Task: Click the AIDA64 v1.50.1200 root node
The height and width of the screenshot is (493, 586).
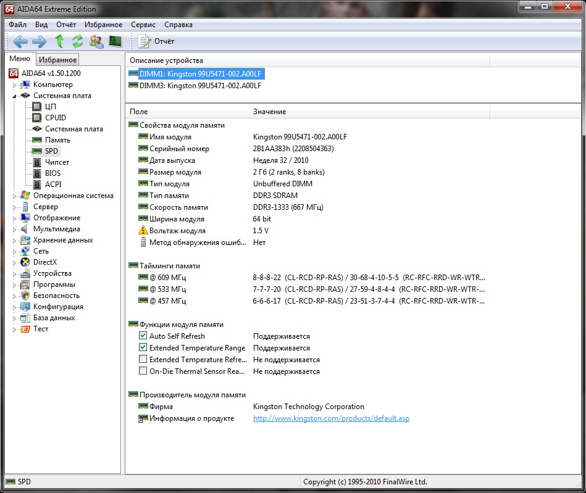Action: pos(51,73)
